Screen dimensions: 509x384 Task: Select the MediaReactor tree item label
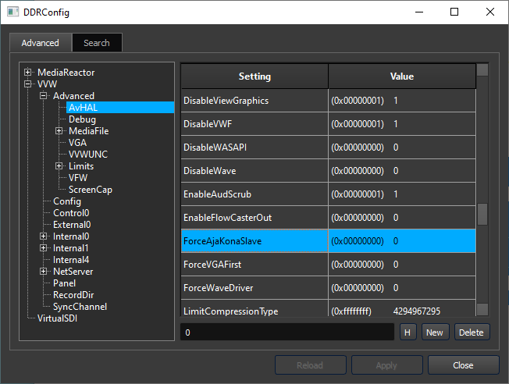66,72
